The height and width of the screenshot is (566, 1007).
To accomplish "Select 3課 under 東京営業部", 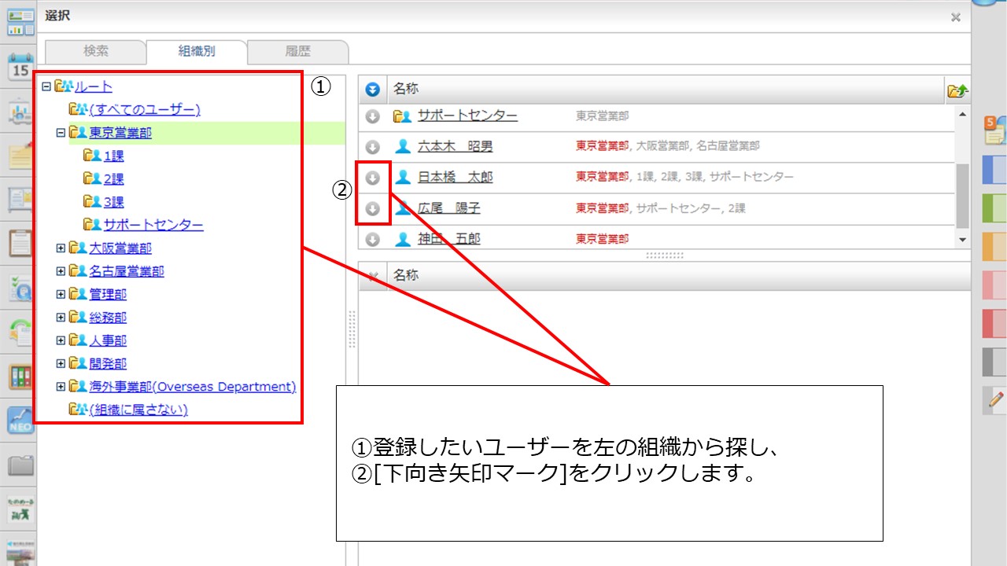I will 113,202.
